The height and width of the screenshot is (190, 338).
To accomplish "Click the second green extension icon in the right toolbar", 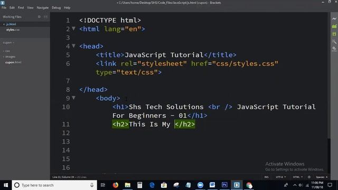I will coord(334,34).
